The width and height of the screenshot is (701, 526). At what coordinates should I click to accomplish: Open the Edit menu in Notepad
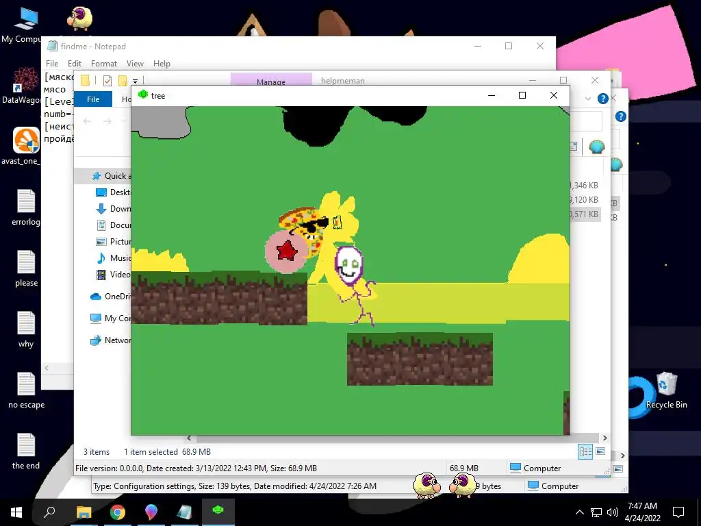click(x=74, y=64)
